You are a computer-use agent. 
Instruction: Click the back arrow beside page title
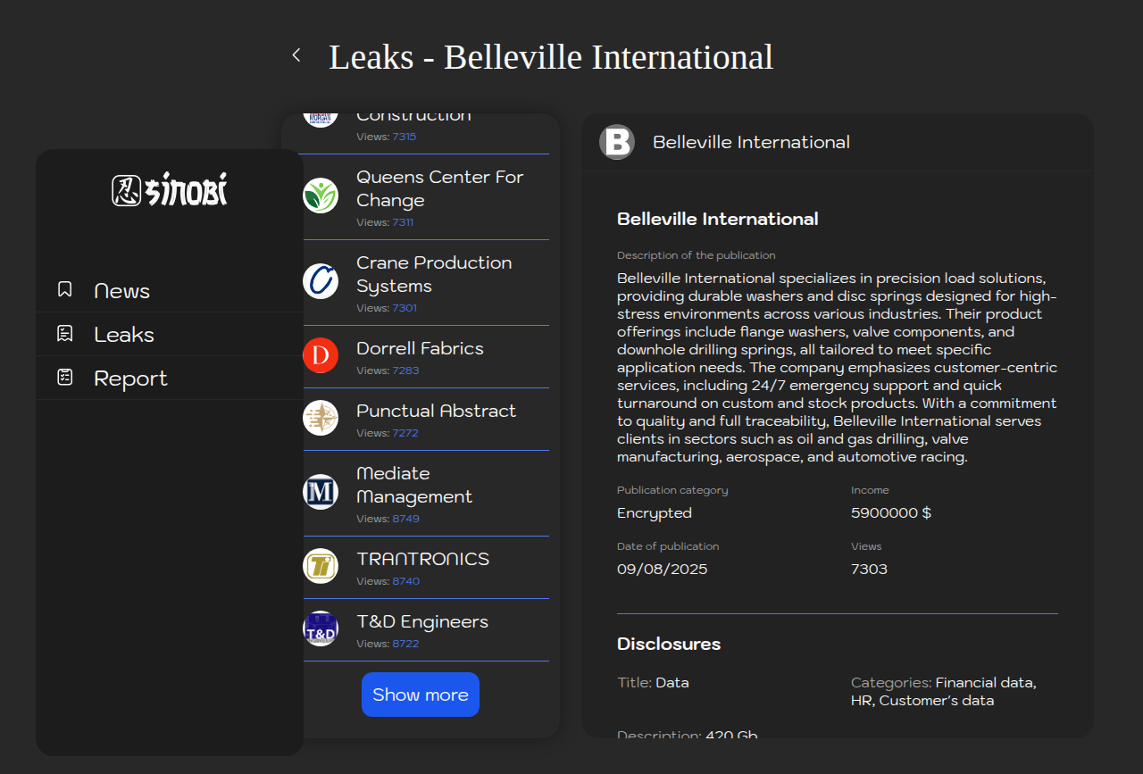[296, 55]
